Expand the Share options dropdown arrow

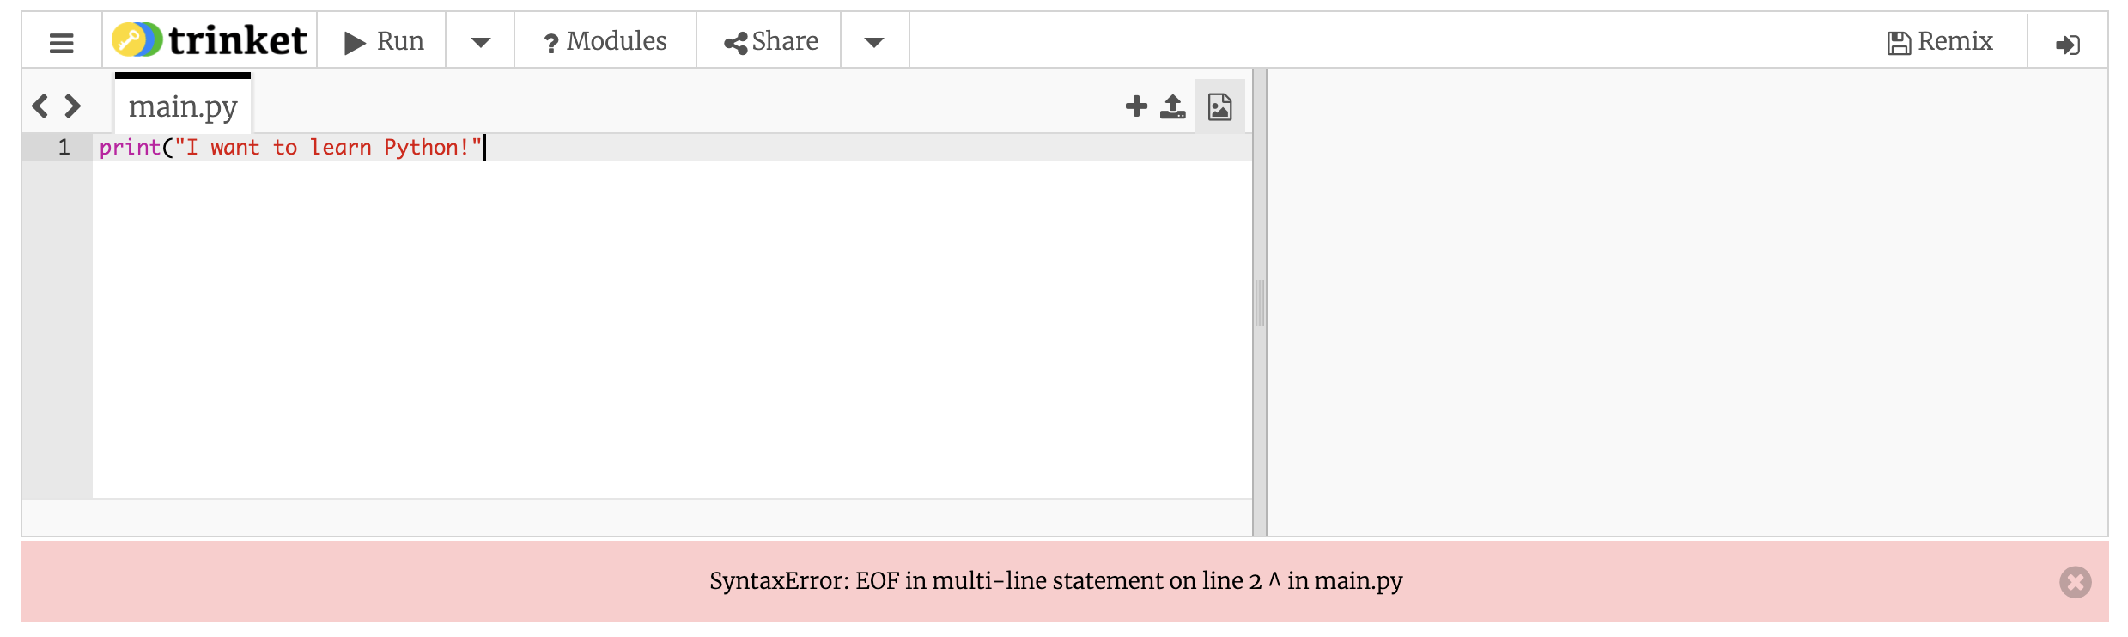(874, 41)
